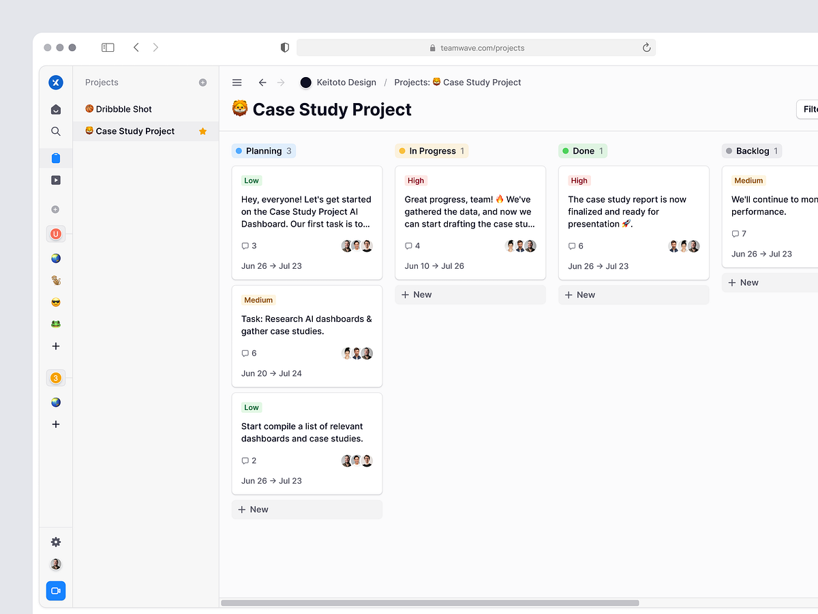Viewport: 818px width, 614px height.
Task: Click the frog emoji workspace icon
Action: click(56, 323)
